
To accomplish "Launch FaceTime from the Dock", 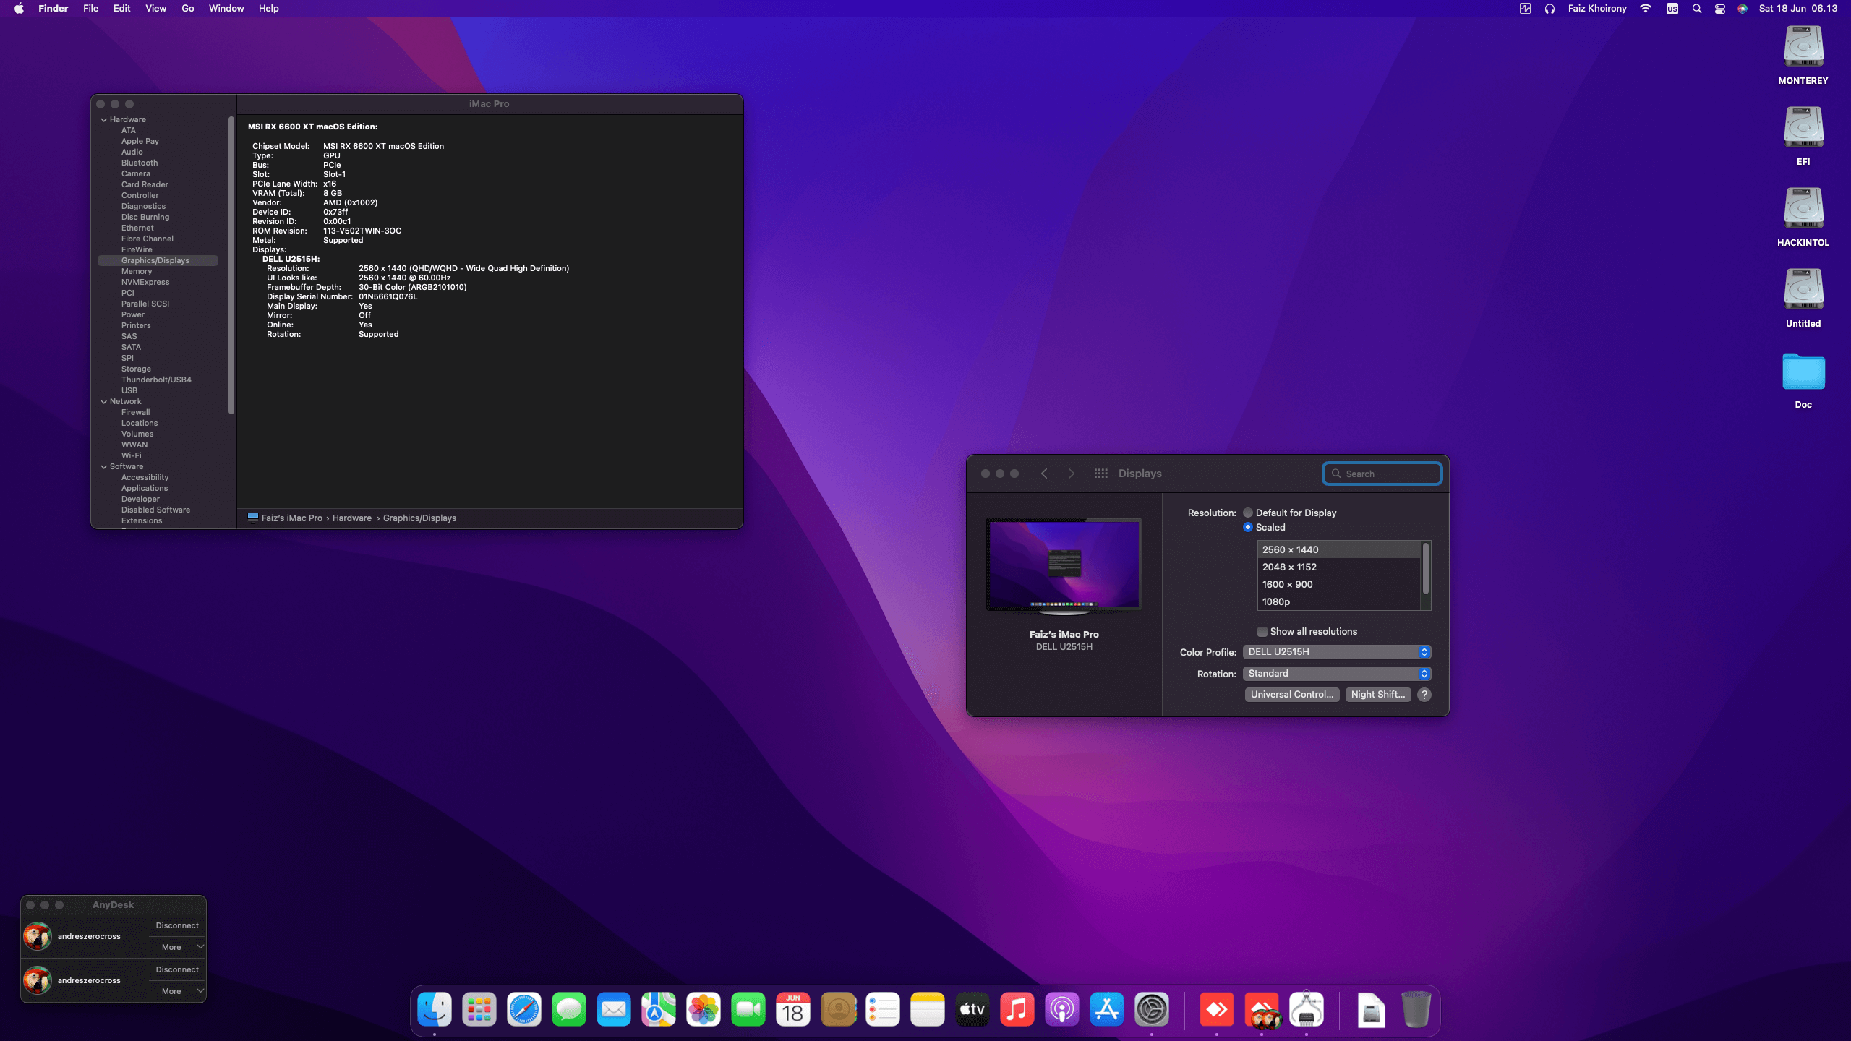I will click(748, 1009).
